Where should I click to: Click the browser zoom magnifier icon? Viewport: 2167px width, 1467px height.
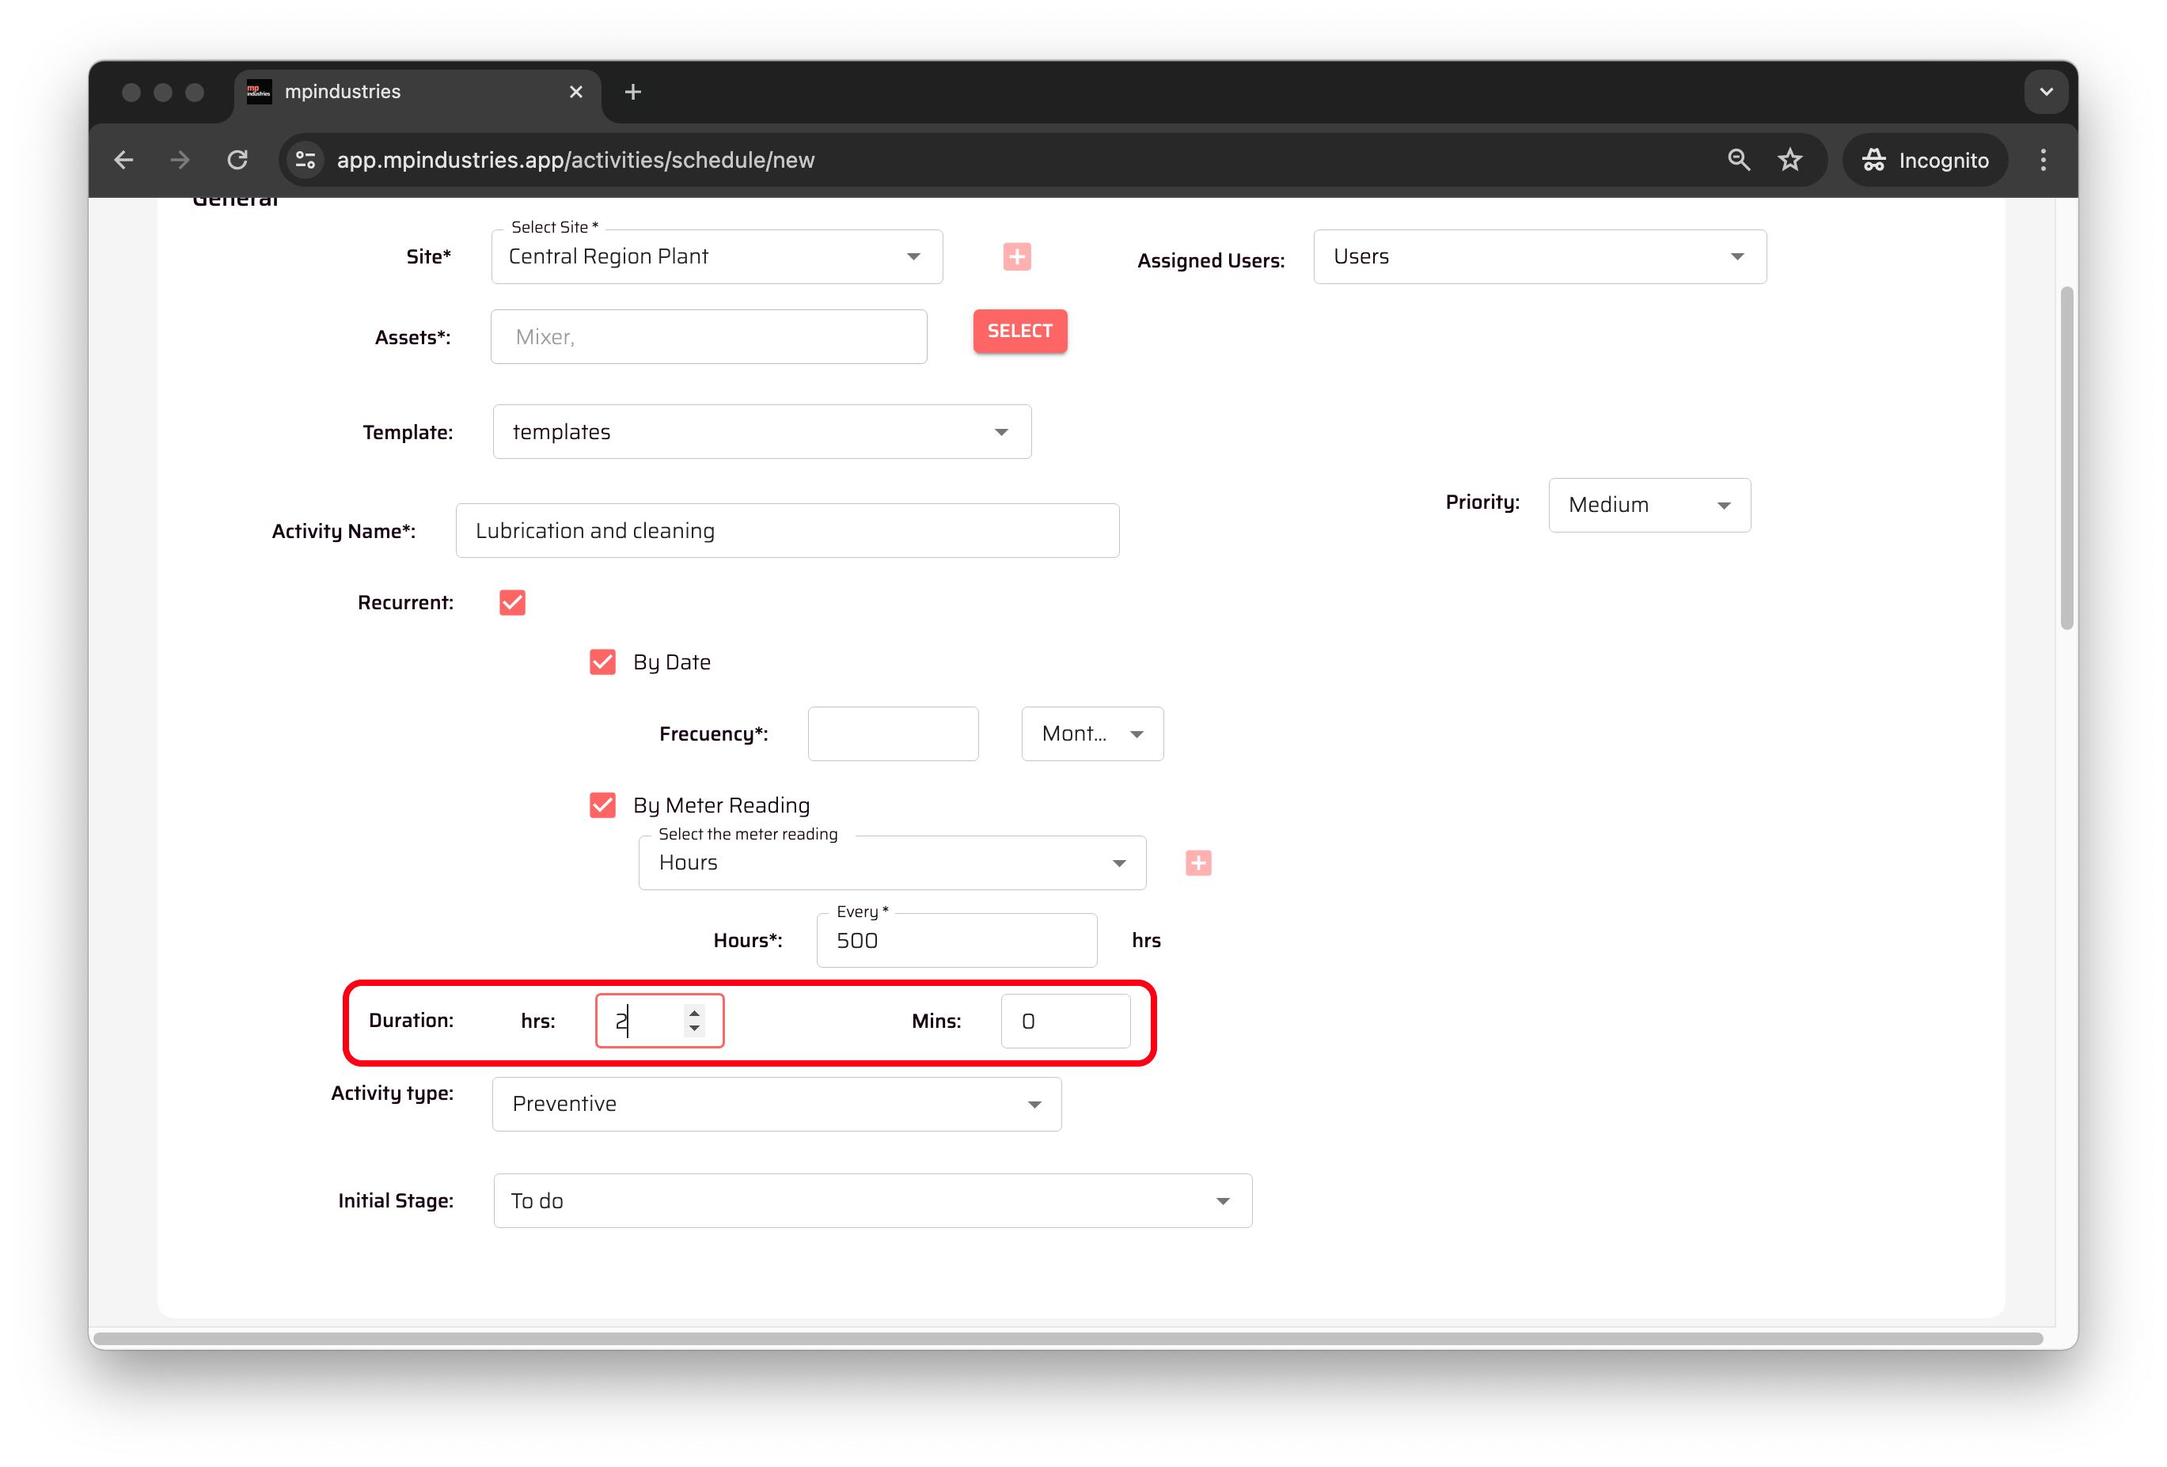pyautogui.click(x=1738, y=161)
